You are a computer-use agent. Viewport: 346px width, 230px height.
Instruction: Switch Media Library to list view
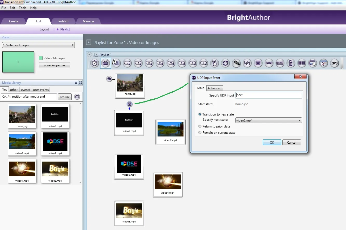pyautogui.click(x=76, y=83)
